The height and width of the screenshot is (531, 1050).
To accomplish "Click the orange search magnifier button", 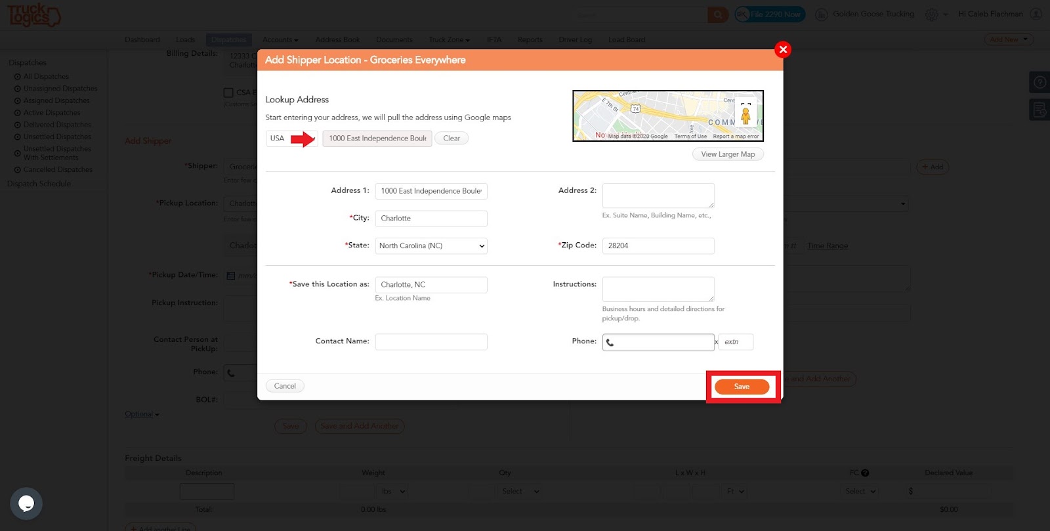I will pyautogui.click(x=718, y=14).
